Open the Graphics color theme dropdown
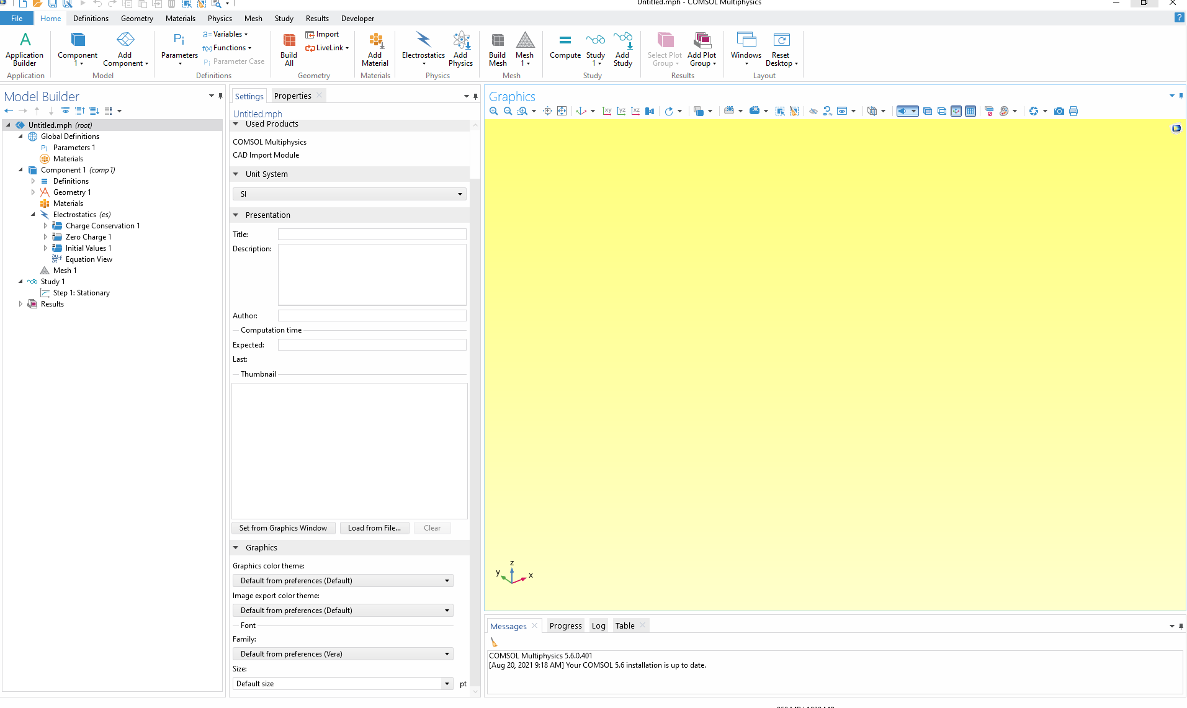 (343, 581)
